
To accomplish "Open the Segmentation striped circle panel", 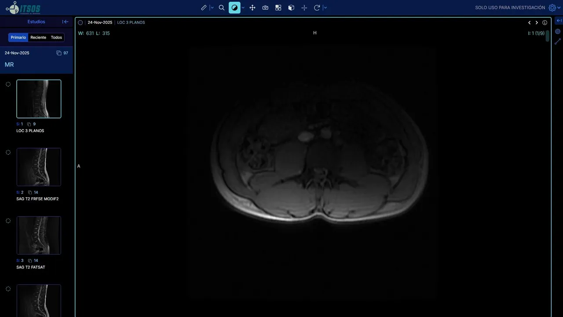I will pyautogui.click(x=558, y=31).
